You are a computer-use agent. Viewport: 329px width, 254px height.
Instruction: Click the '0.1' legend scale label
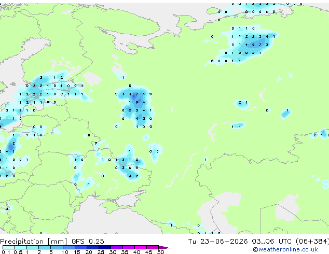[6, 252]
